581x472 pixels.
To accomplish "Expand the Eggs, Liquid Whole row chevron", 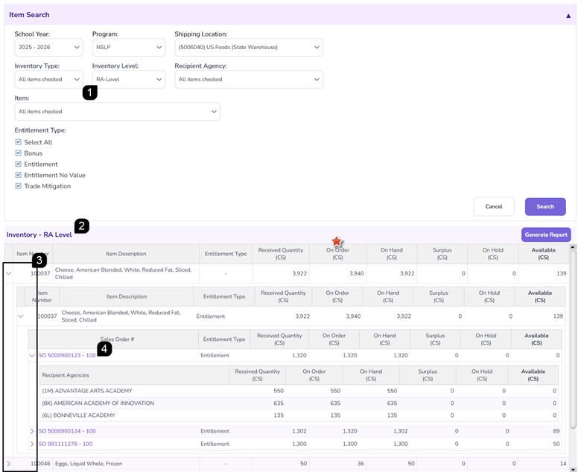I will click(x=8, y=464).
